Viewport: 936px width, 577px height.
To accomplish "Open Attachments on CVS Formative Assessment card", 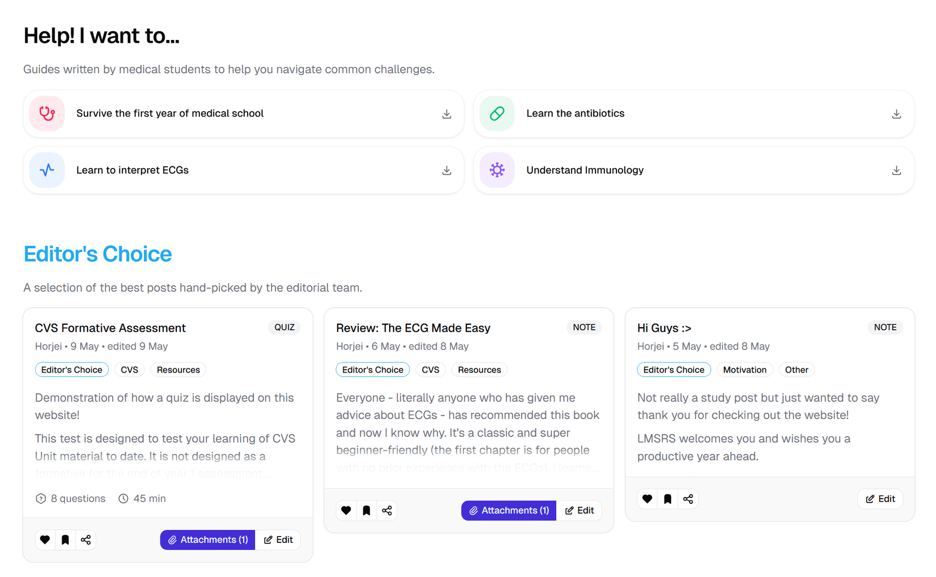I will coord(208,539).
